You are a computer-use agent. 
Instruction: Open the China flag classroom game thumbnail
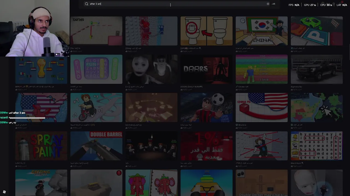(x=262, y=31)
